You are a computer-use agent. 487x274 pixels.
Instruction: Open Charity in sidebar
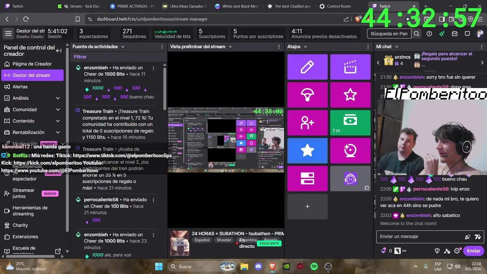[x=33, y=225]
